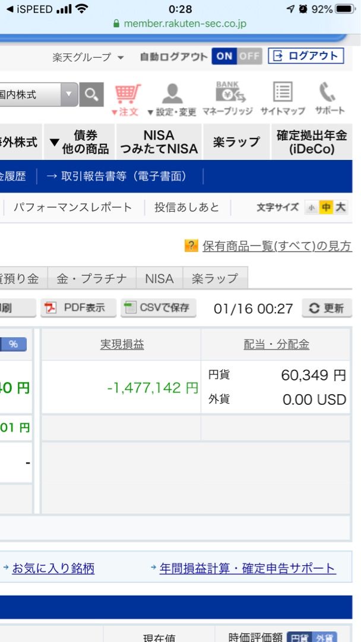
Task: Open the サイトマップ icon
Action: (283, 99)
